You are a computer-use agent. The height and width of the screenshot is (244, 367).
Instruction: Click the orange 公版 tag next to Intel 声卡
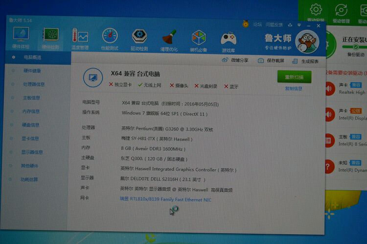point(356,111)
